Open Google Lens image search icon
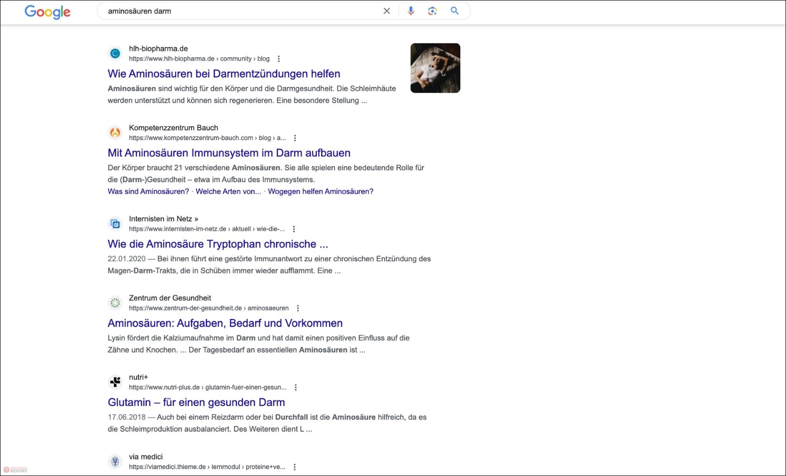 433,11
